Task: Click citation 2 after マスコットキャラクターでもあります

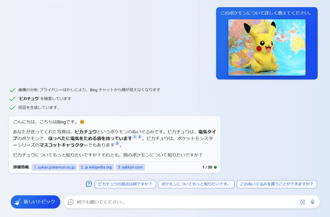Action: pos(117,144)
